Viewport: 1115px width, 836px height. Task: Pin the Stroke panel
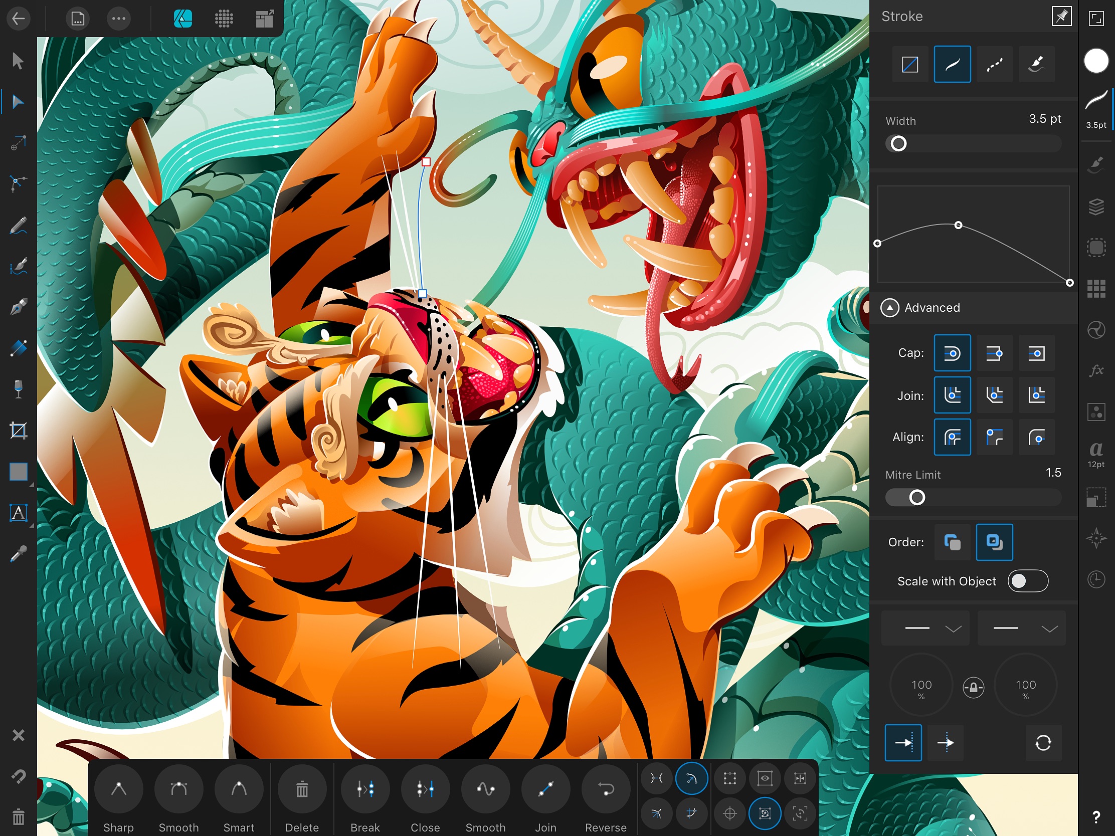[x=1061, y=16]
